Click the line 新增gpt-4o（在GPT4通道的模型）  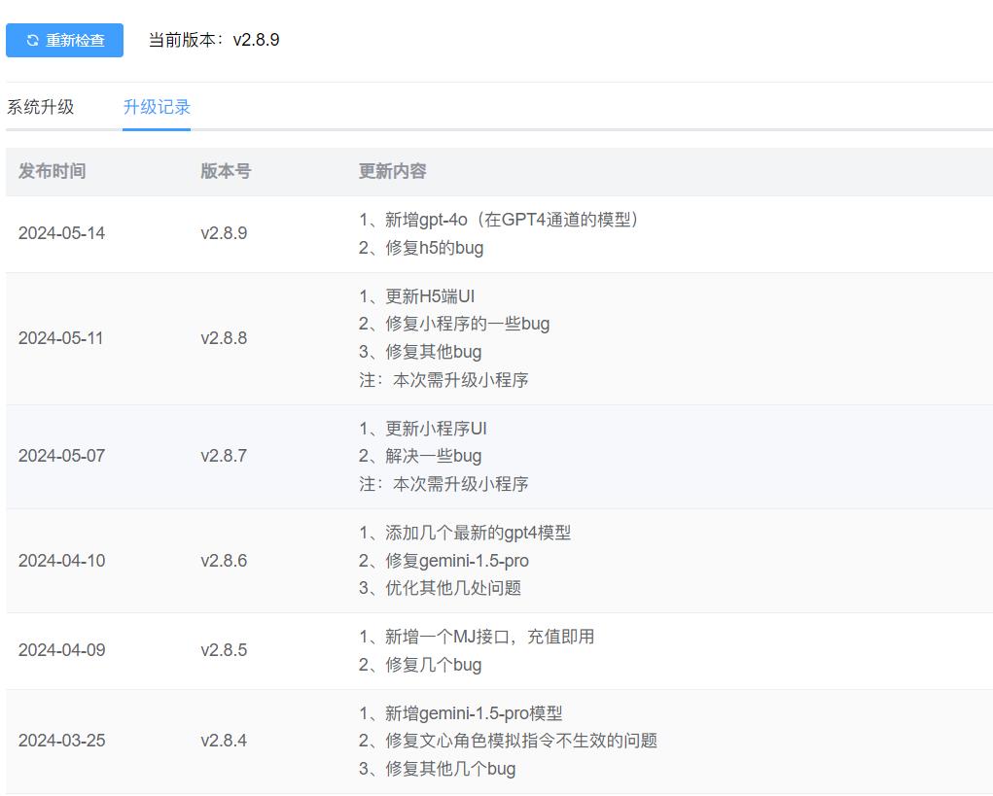click(498, 221)
